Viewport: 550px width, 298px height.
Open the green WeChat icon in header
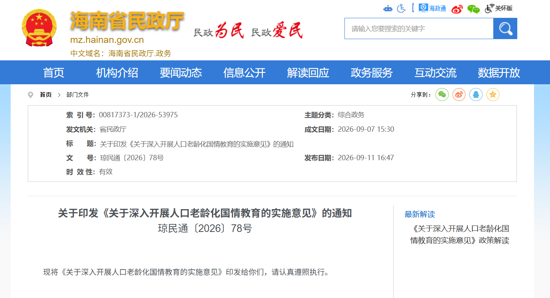(473, 9)
